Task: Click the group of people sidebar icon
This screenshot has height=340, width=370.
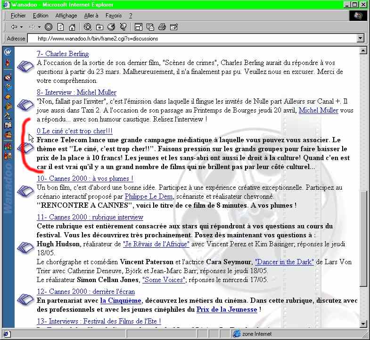Action: tap(8, 146)
